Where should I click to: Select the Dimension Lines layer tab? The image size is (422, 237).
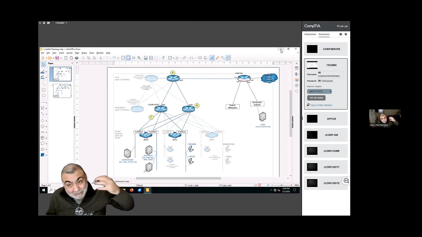122,181
